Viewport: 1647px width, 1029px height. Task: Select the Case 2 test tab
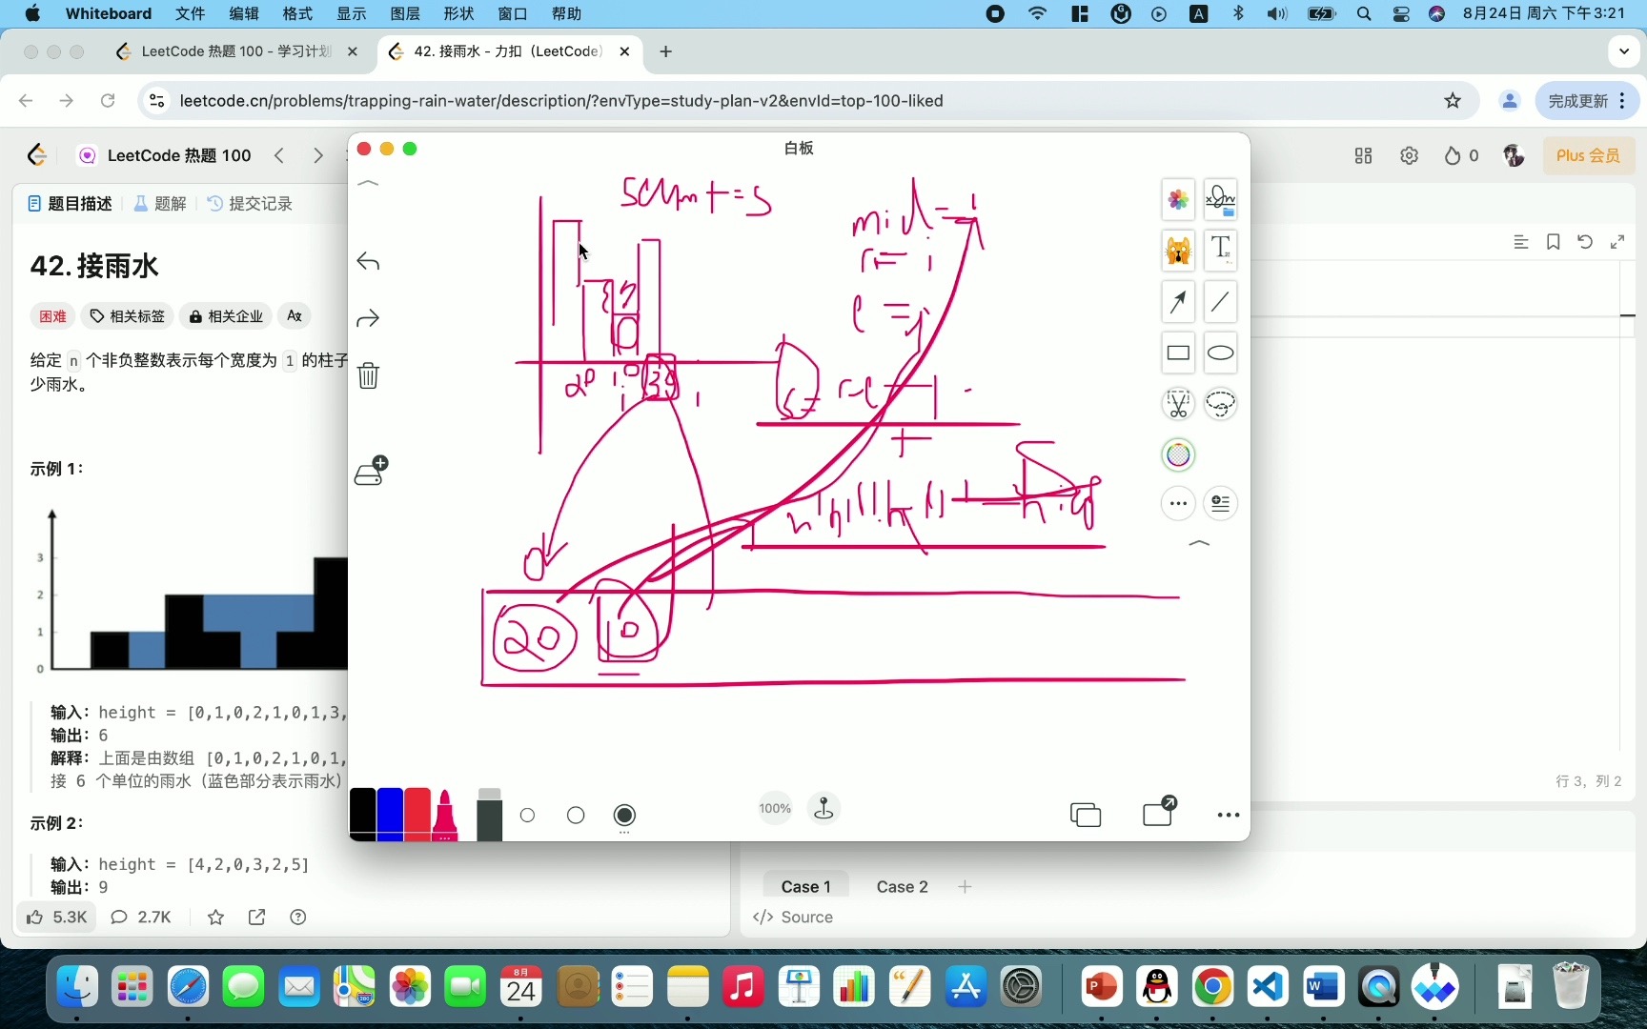pos(902,887)
